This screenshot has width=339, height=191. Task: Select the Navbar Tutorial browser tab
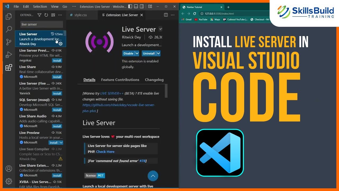tap(203, 7)
